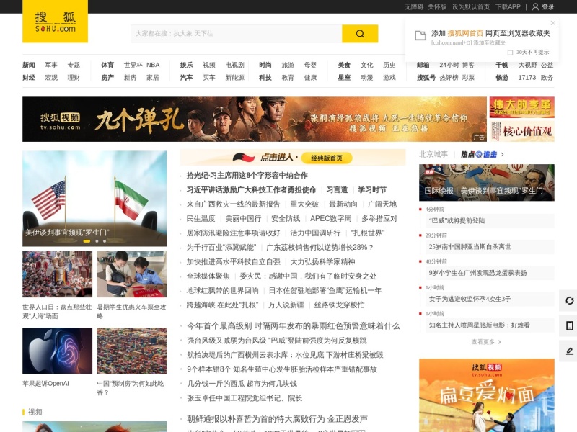Open 航拍决堤后的广西横州云表水库 article
The image size is (577, 432).
(x=285, y=355)
